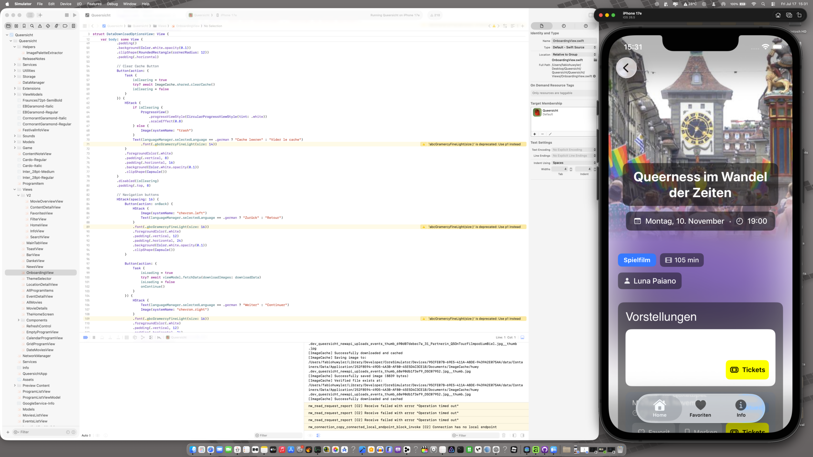Take a screenshot of the Simulator
The height and width of the screenshot is (457, 813).
coord(789,15)
